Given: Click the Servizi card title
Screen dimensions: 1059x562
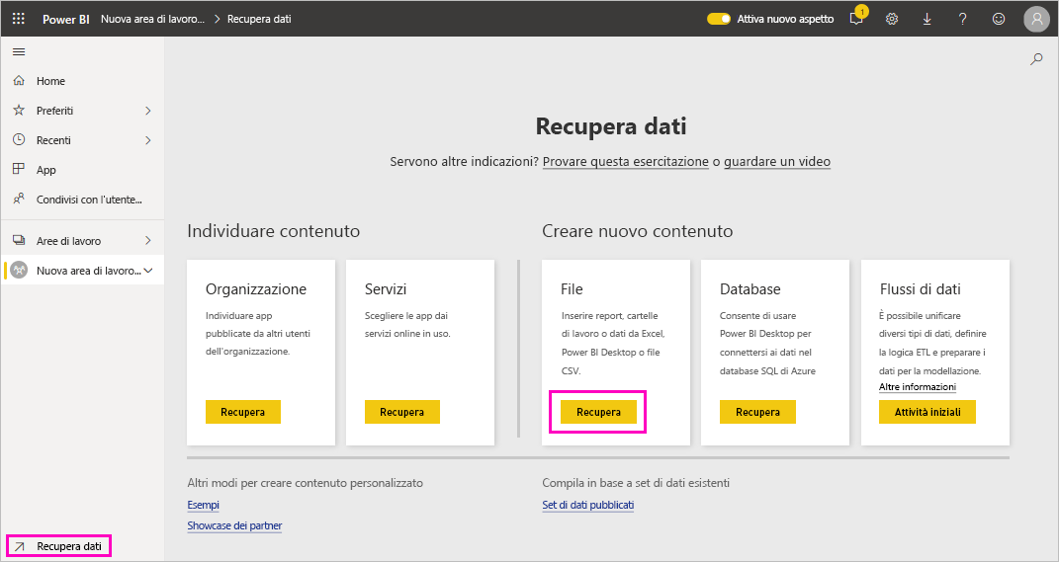Looking at the screenshot, I should tap(386, 289).
